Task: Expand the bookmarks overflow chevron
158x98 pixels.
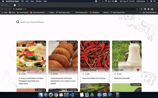Action: (140, 13)
